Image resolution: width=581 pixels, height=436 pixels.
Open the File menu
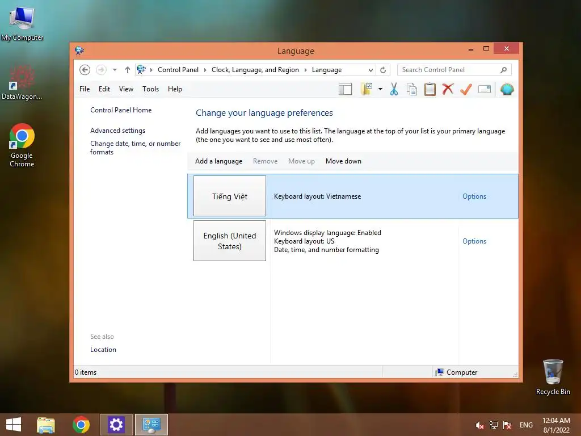(85, 89)
